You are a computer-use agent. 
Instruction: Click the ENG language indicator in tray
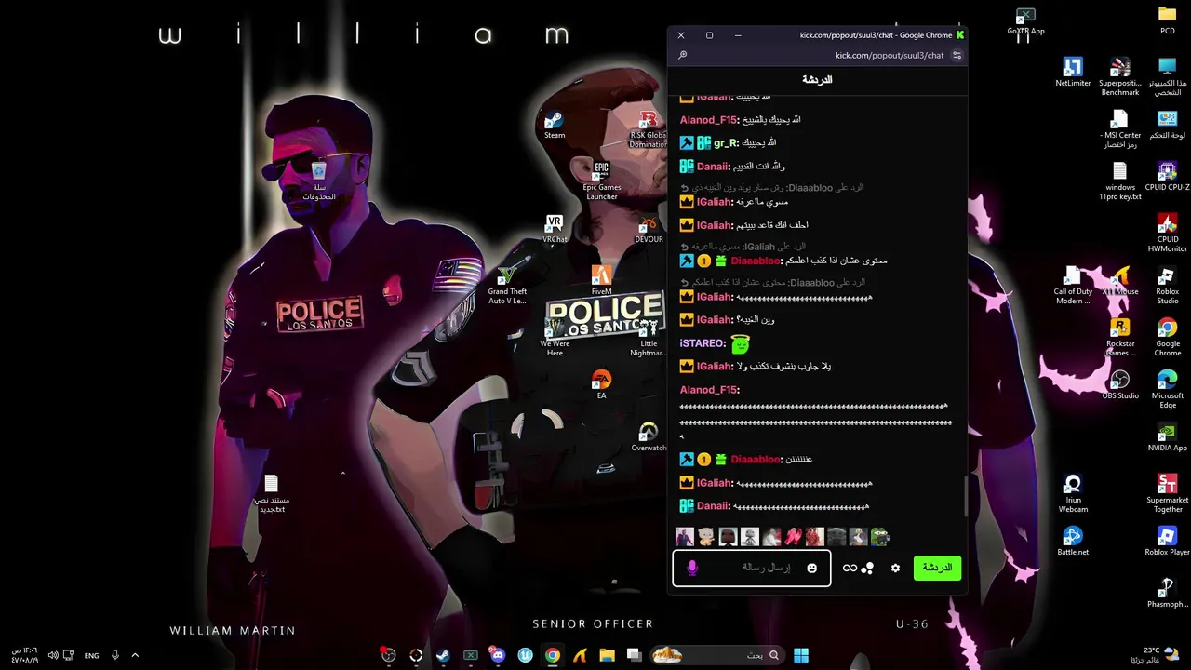(91, 655)
